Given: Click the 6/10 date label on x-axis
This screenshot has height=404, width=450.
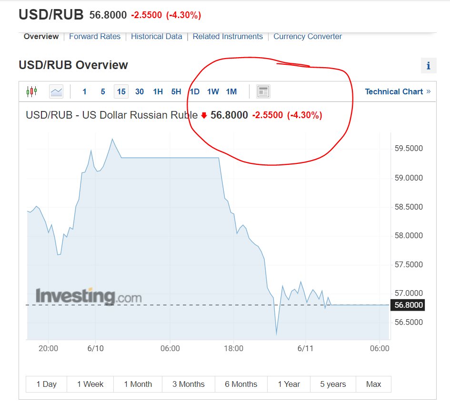Looking at the screenshot, I should [x=96, y=348].
